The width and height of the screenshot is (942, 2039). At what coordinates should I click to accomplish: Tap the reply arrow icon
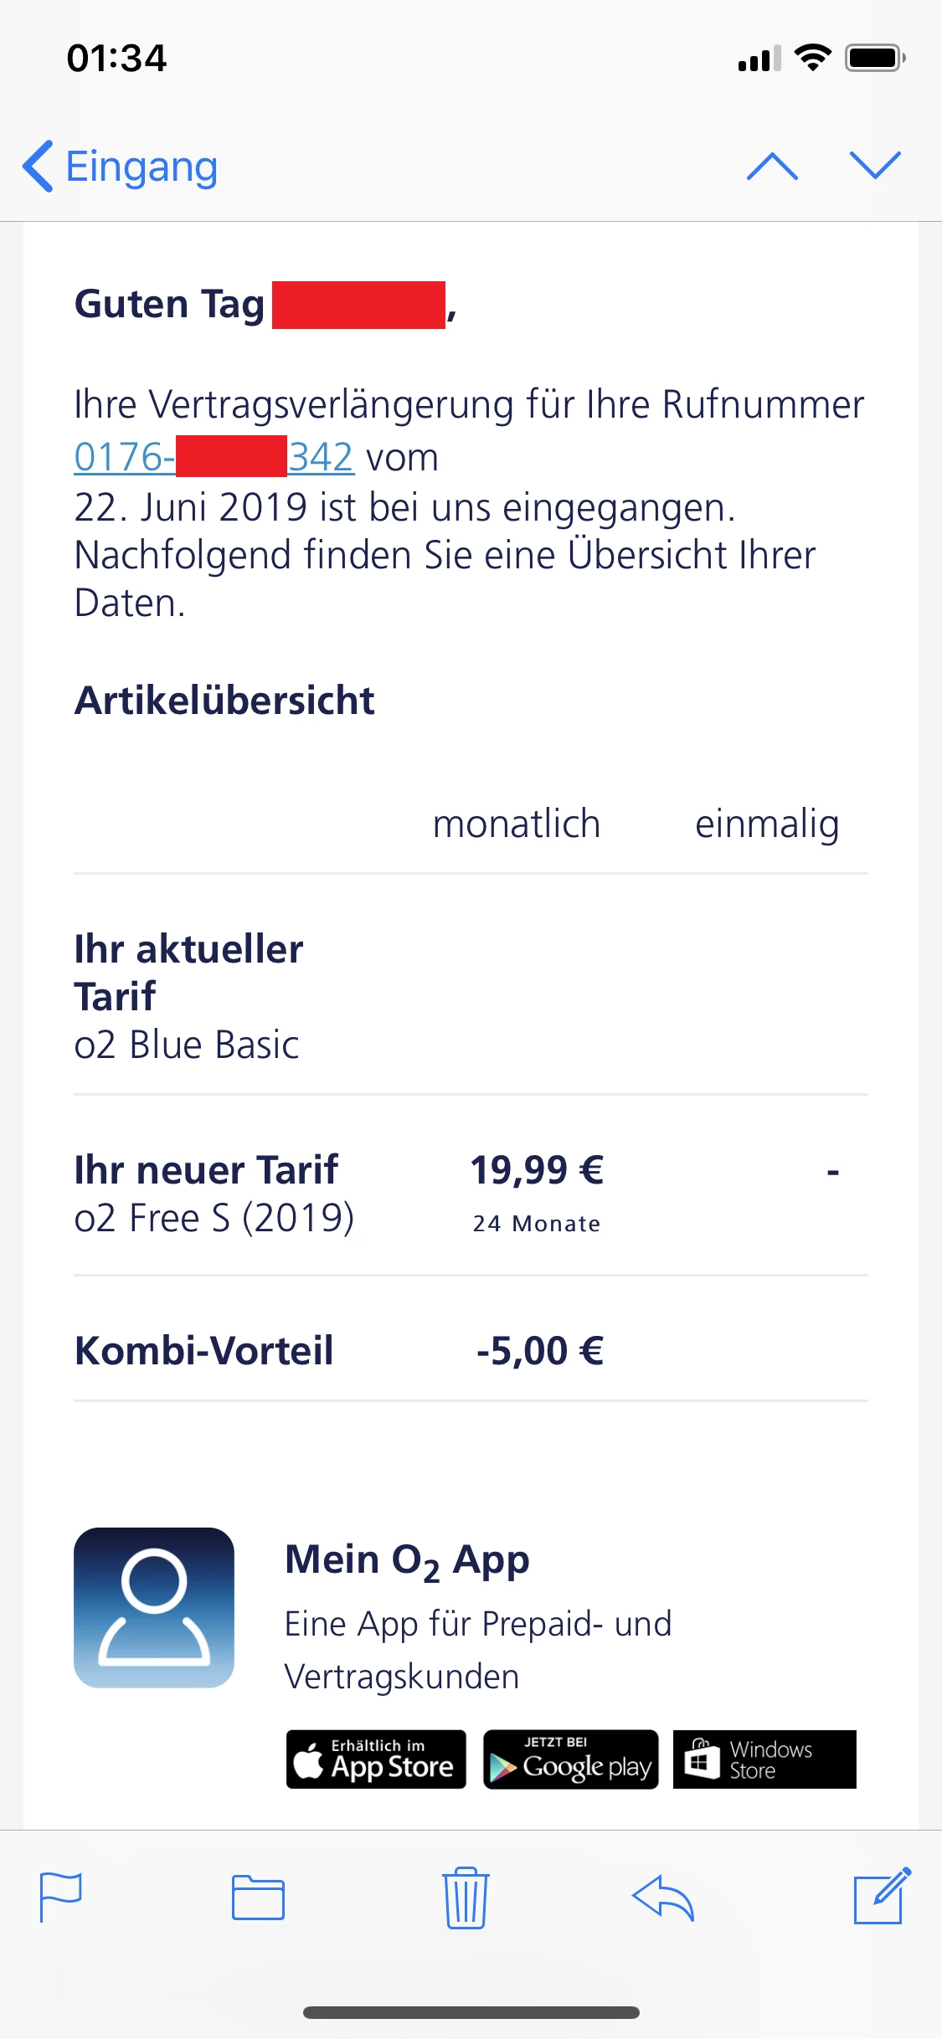[663, 1897]
